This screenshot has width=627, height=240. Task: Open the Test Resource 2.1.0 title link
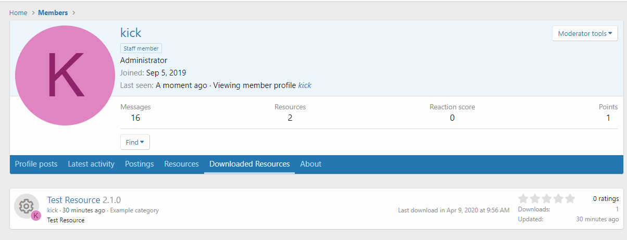click(x=84, y=200)
